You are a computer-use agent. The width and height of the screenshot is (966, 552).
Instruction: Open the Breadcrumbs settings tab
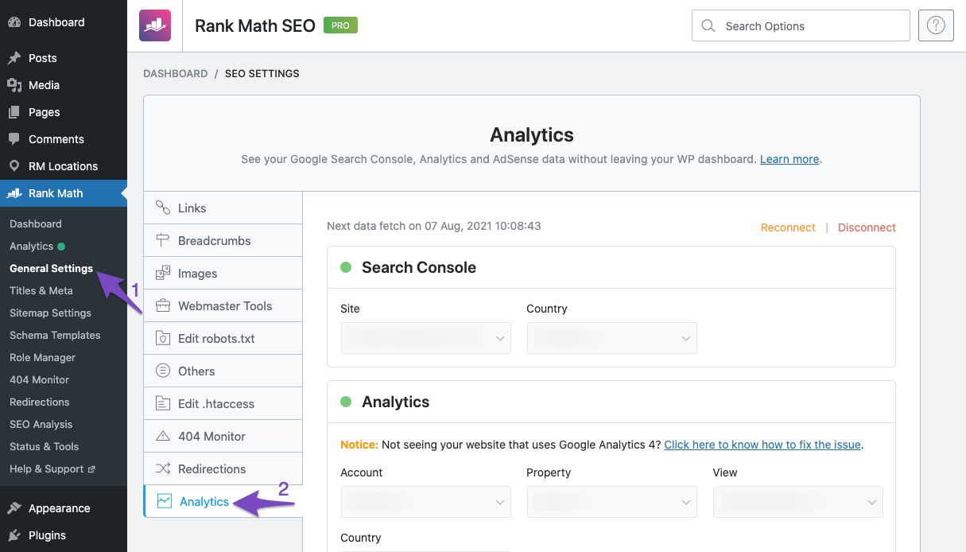click(214, 241)
